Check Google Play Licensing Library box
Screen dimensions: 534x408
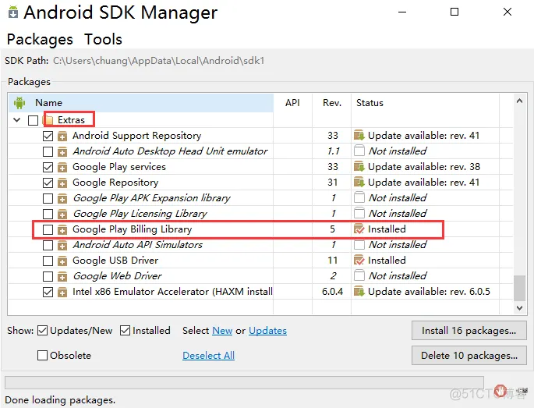[48, 214]
